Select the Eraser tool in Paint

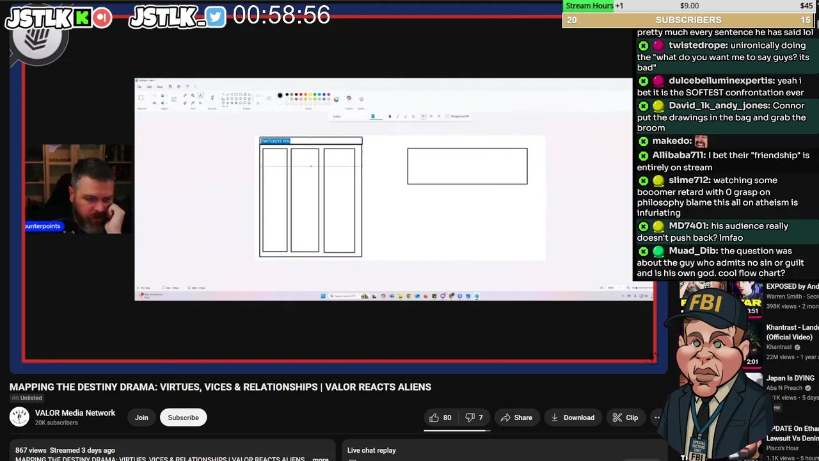point(185,103)
